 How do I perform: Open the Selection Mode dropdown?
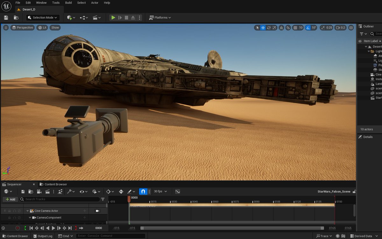(43, 18)
